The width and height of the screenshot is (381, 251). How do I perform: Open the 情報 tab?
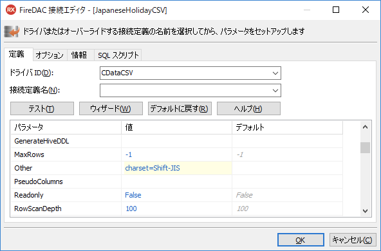click(x=79, y=55)
